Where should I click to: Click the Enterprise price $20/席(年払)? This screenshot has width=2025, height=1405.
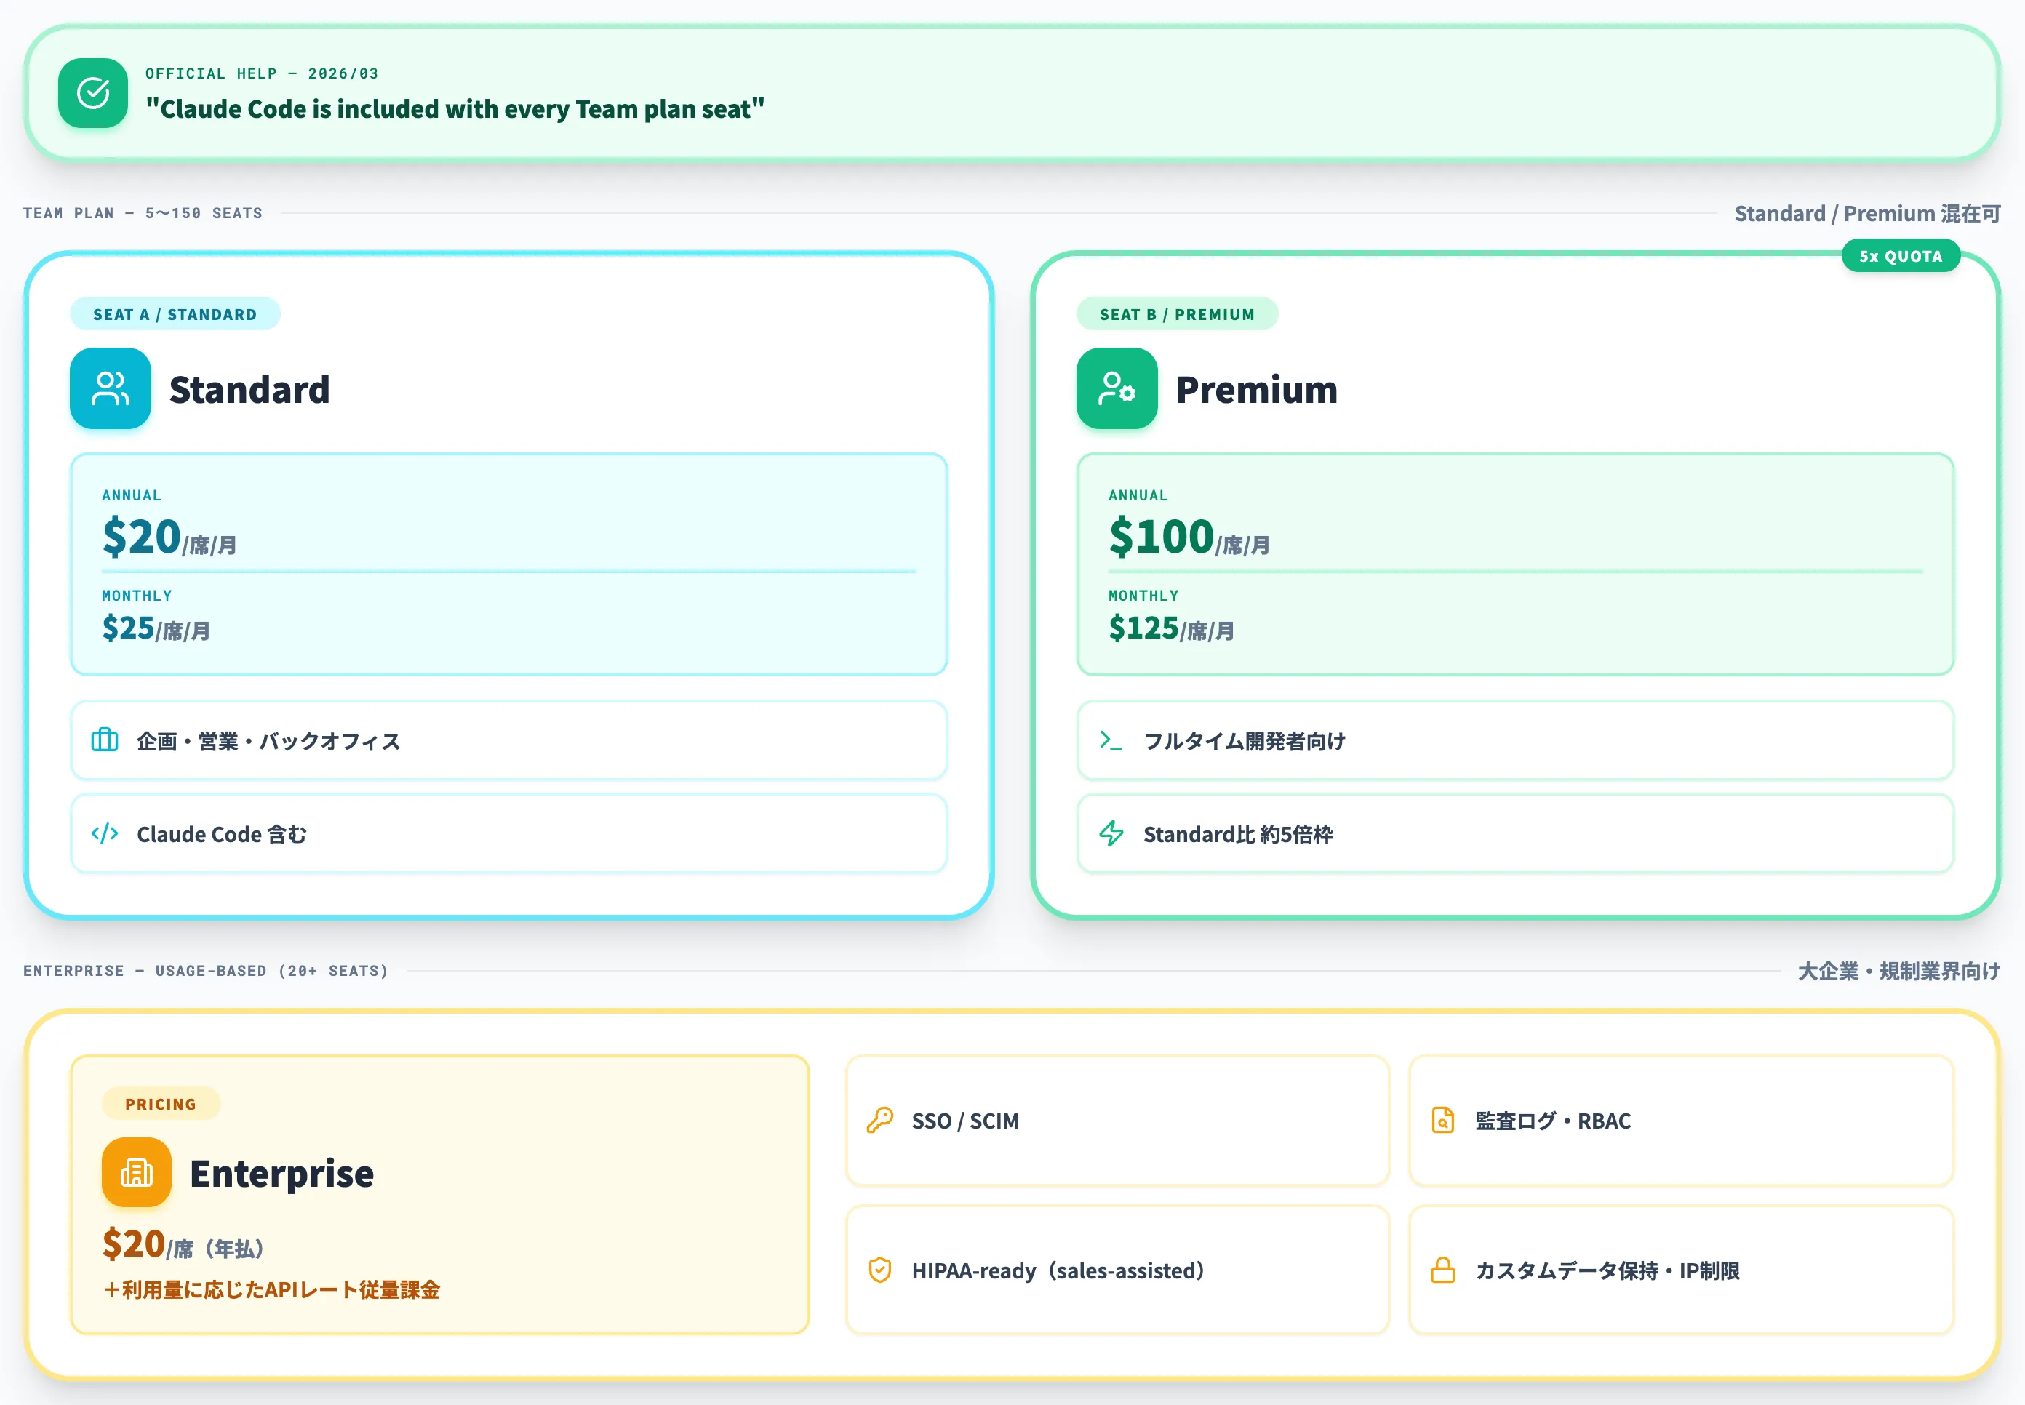point(183,1245)
